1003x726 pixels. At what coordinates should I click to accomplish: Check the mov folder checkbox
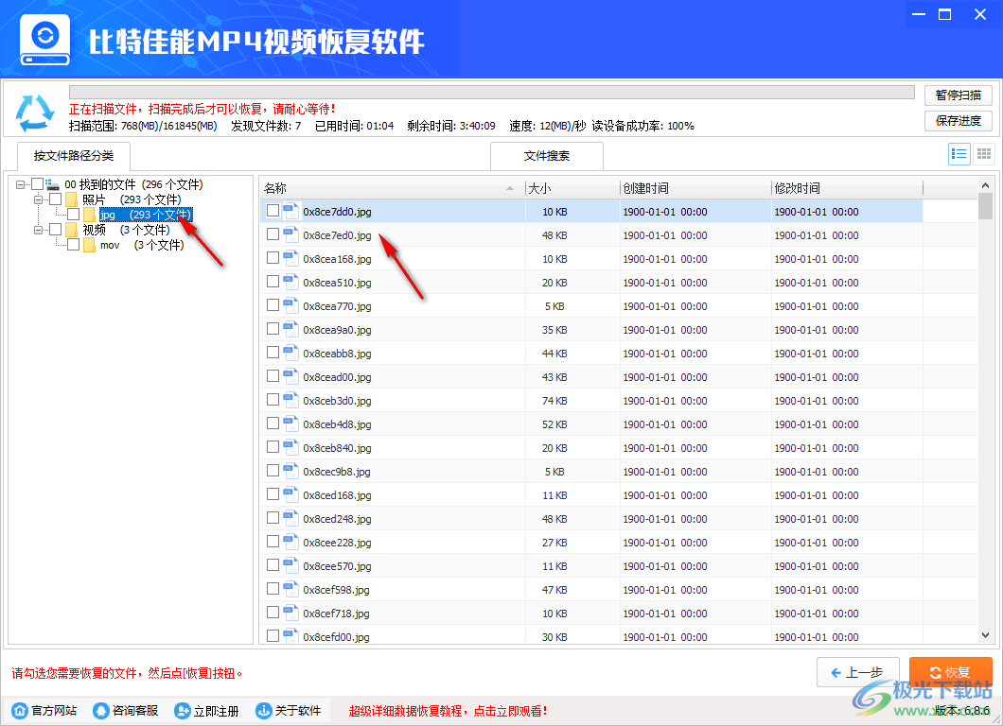[x=74, y=244]
